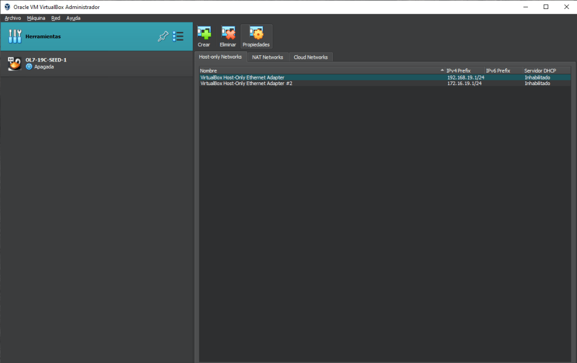
Task: Click the Crear network toolbar icon
Action: (x=204, y=33)
